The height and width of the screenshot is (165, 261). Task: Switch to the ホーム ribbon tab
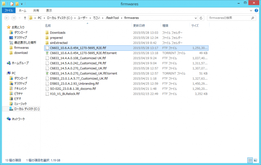coord(23,10)
